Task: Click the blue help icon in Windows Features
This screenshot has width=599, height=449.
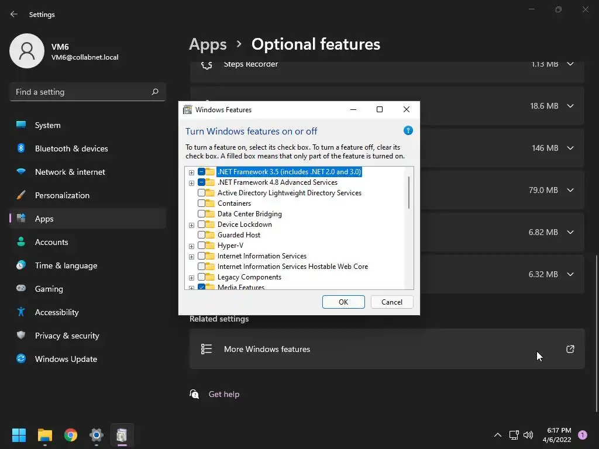Action: [408, 131]
